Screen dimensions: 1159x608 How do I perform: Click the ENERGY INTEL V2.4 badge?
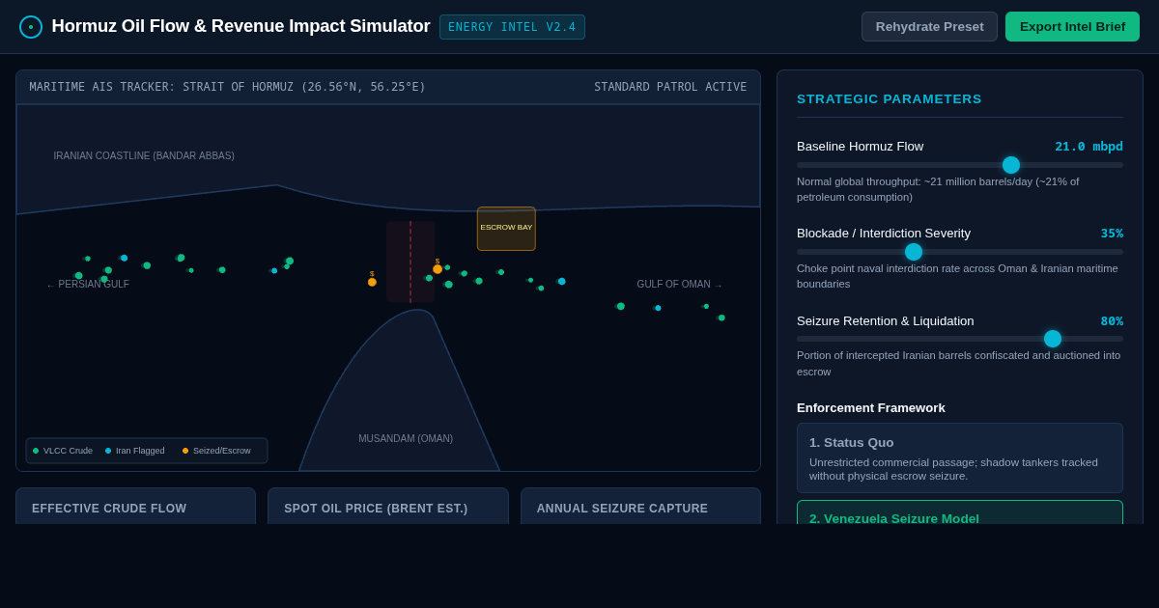pos(512,27)
